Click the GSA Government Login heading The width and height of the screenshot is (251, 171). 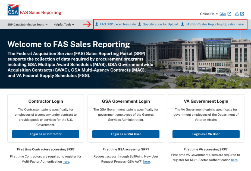point(126,101)
